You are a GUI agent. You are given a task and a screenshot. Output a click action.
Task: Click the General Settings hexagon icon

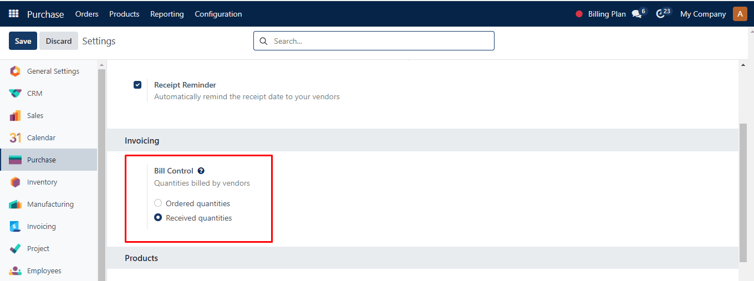click(x=15, y=71)
